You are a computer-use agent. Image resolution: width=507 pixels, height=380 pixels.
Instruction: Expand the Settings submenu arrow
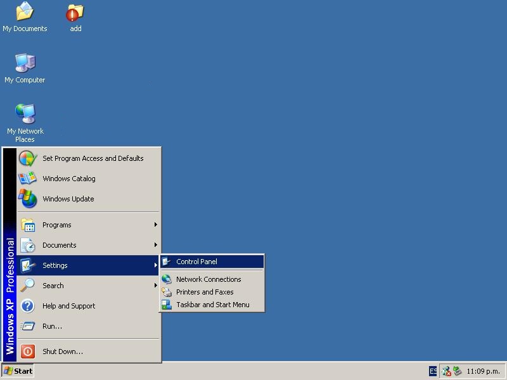(x=155, y=265)
